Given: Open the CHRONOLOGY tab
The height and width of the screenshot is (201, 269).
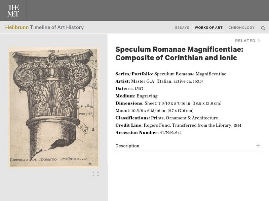Looking at the screenshot, I should (241, 27).
